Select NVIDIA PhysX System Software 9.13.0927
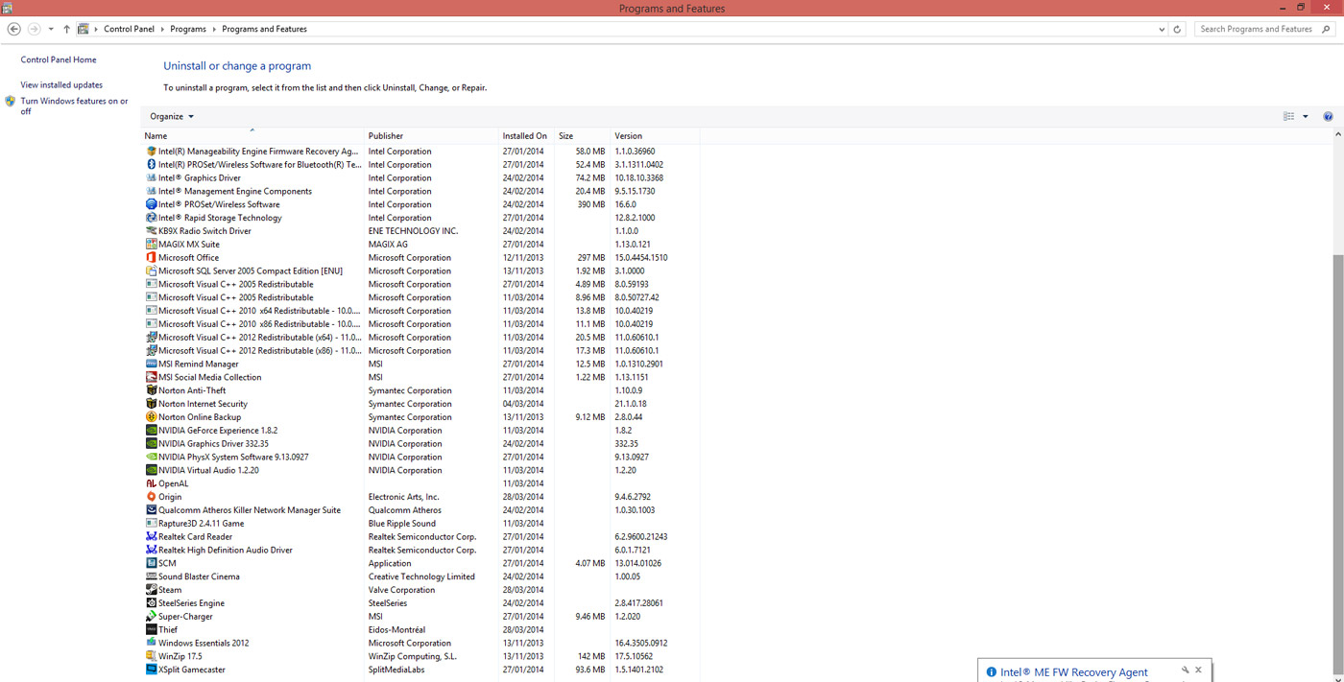This screenshot has height=682, width=1344. click(x=421, y=458)
